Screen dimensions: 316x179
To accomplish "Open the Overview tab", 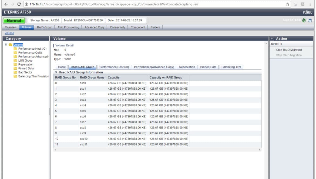I will (x=11, y=27).
